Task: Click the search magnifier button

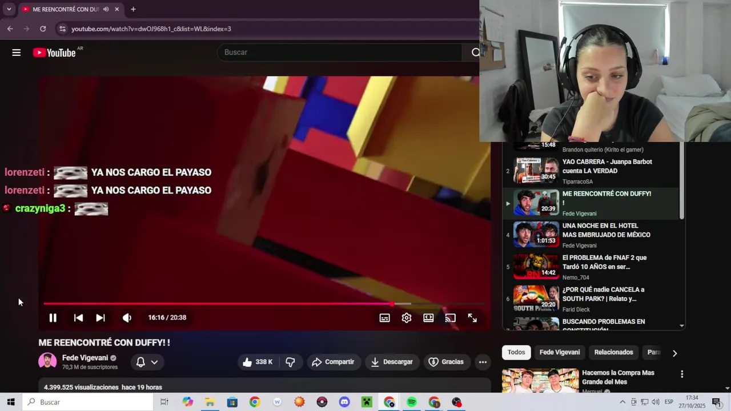Action: click(x=474, y=53)
